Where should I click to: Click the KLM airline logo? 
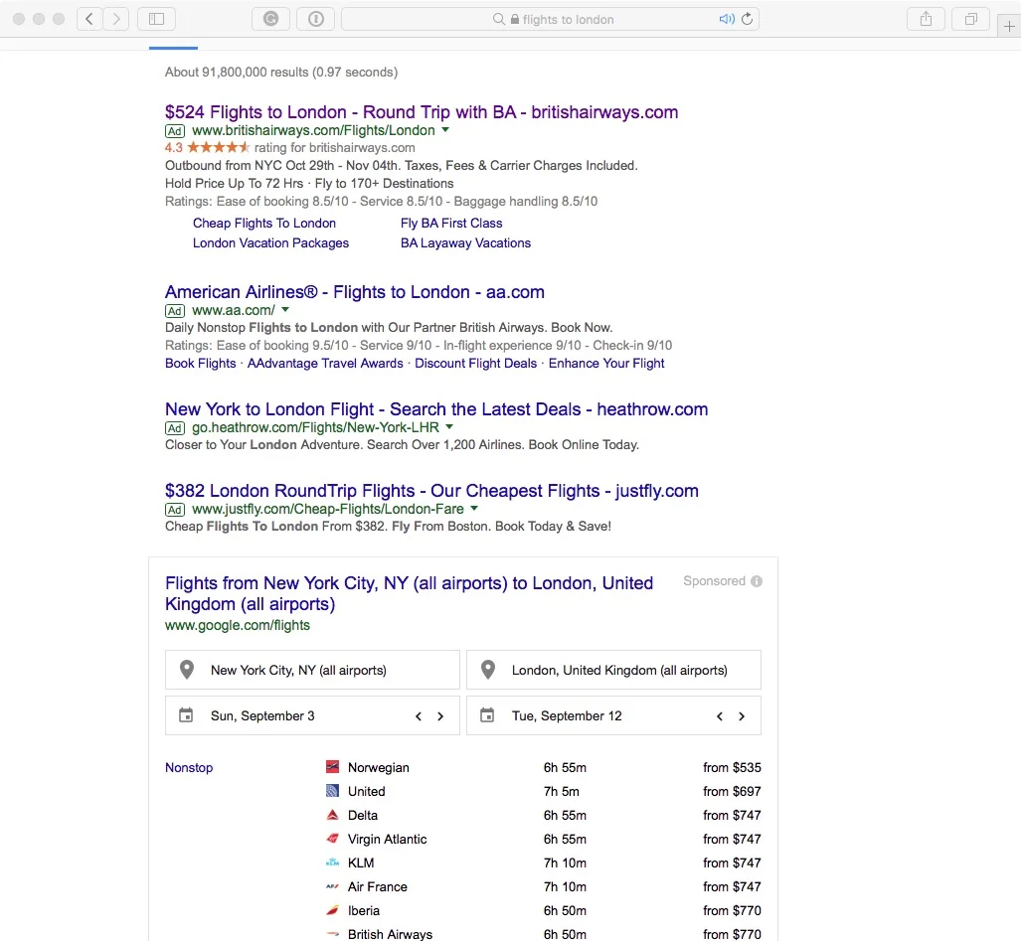pyautogui.click(x=333, y=863)
